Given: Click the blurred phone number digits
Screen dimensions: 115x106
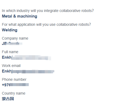Looking at the screenshot, I should click(19, 85).
